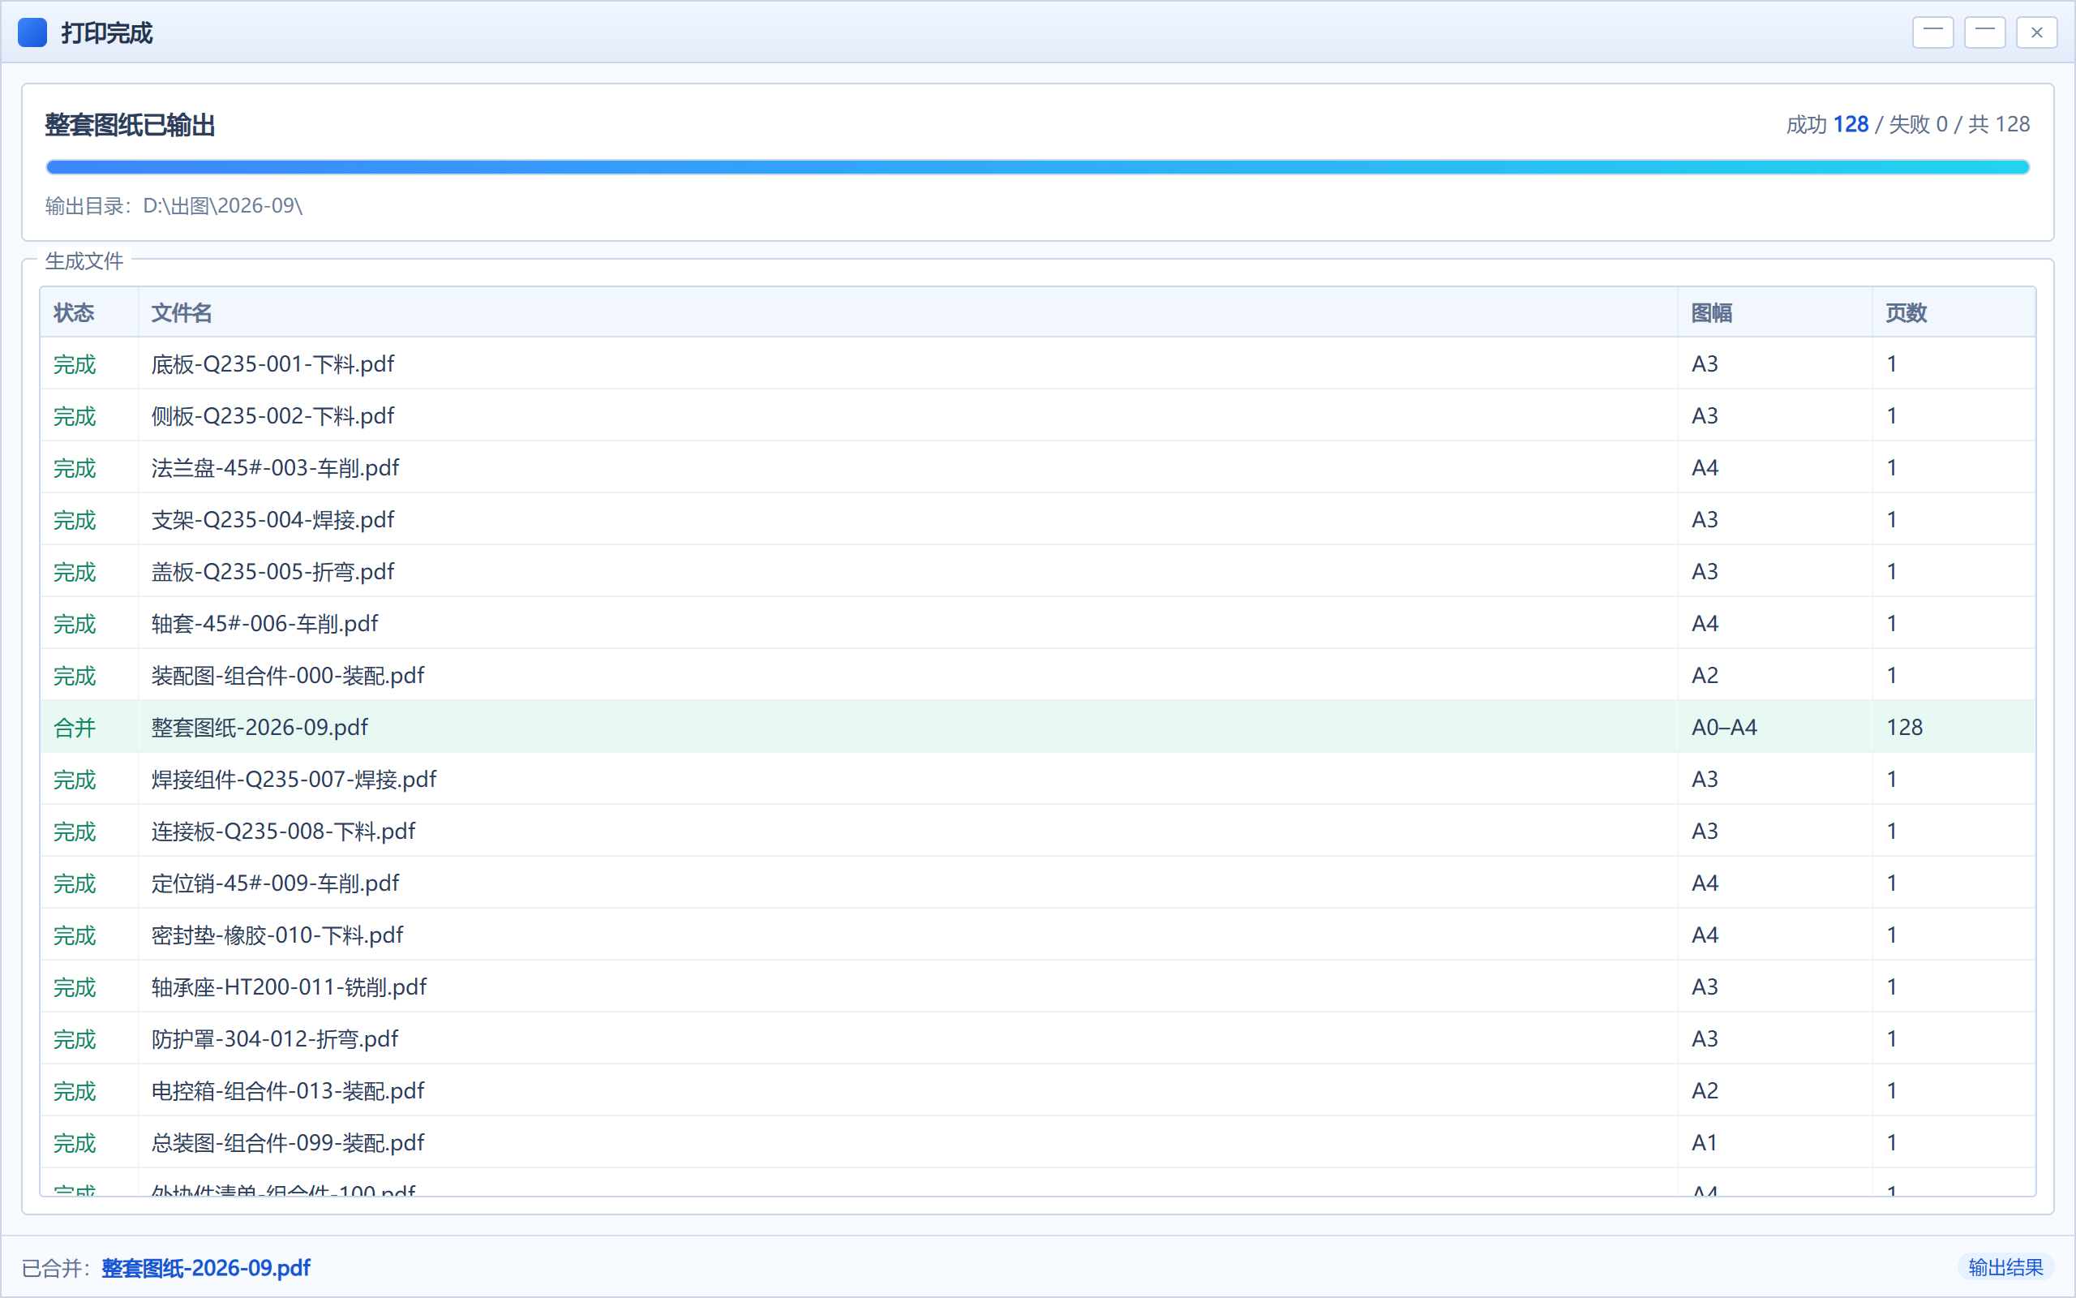Select row 电控箱-组合件-013-装配.pdf
The width and height of the screenshot is (2076, 1298).
click(1037, 1091)
